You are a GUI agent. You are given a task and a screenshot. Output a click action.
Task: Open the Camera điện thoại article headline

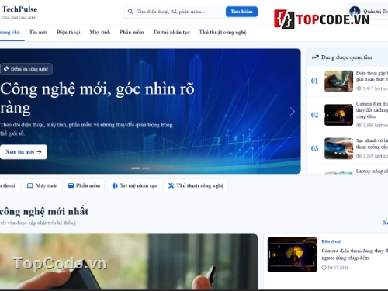355,255
